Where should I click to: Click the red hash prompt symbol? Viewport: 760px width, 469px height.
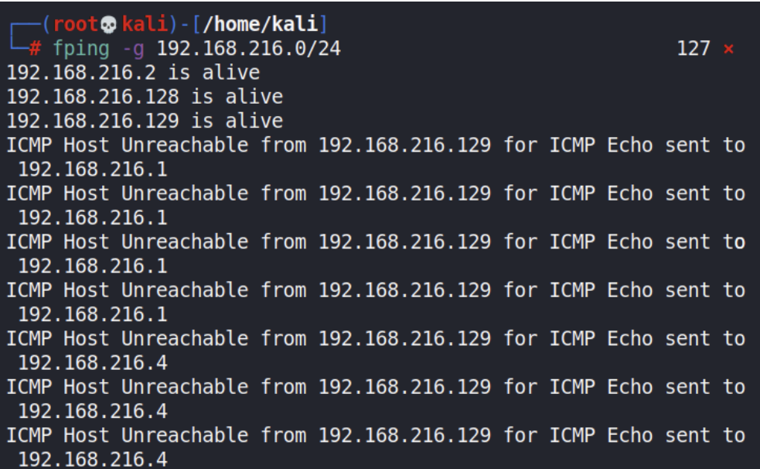pyautogui.click(x=35, y=49)
